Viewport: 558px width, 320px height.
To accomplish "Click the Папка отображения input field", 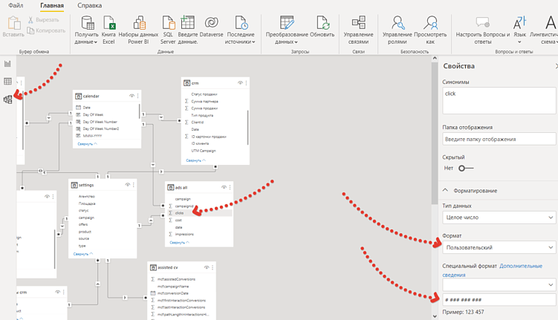I will click(x=499, y=139).
